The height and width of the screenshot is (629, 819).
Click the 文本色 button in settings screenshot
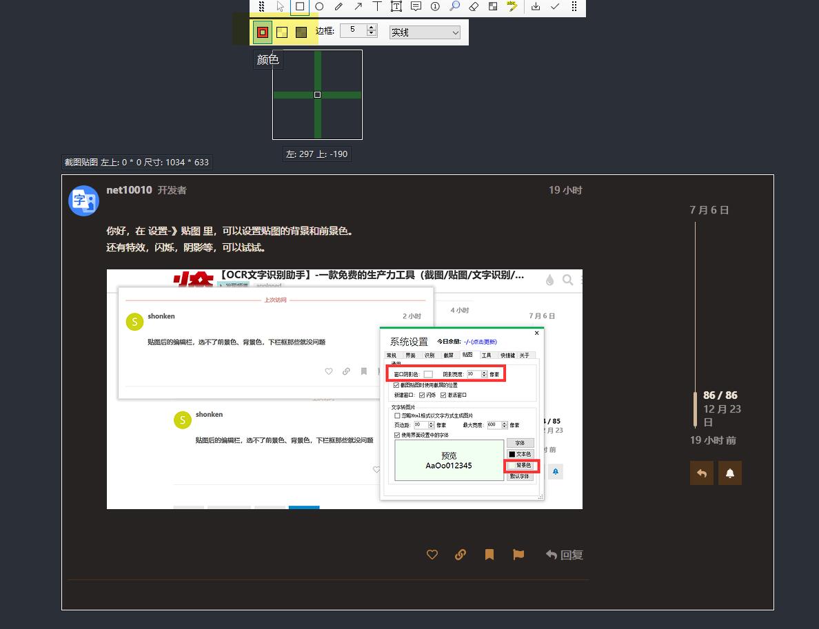pos(520,454)
